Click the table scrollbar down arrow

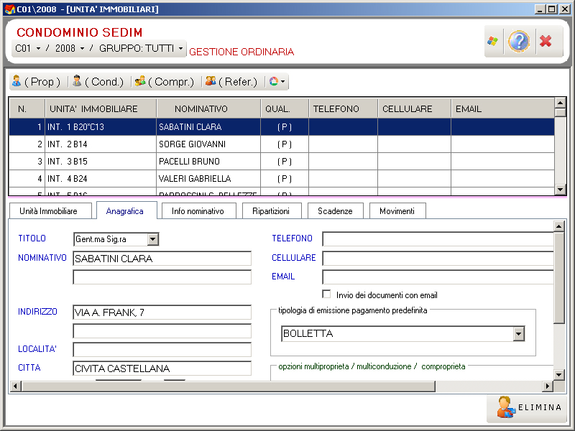pyautogui.click(x=561, y=189)
